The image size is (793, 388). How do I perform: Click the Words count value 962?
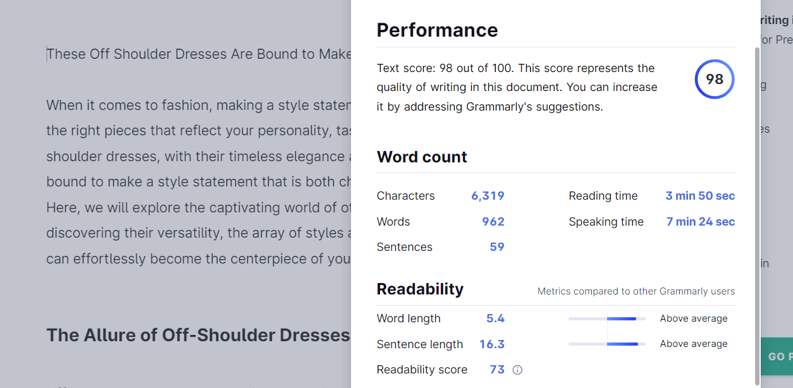[493, 222]
